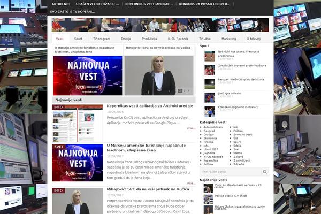Screen dimensions: 321x214
Task: Open sport news Naš dubl nije uspeo
Action: tap(239, 53)
